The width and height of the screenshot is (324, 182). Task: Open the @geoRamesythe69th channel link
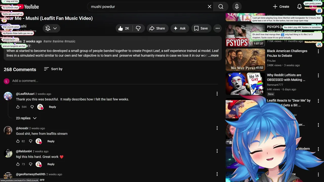click(x=31, y=174)
